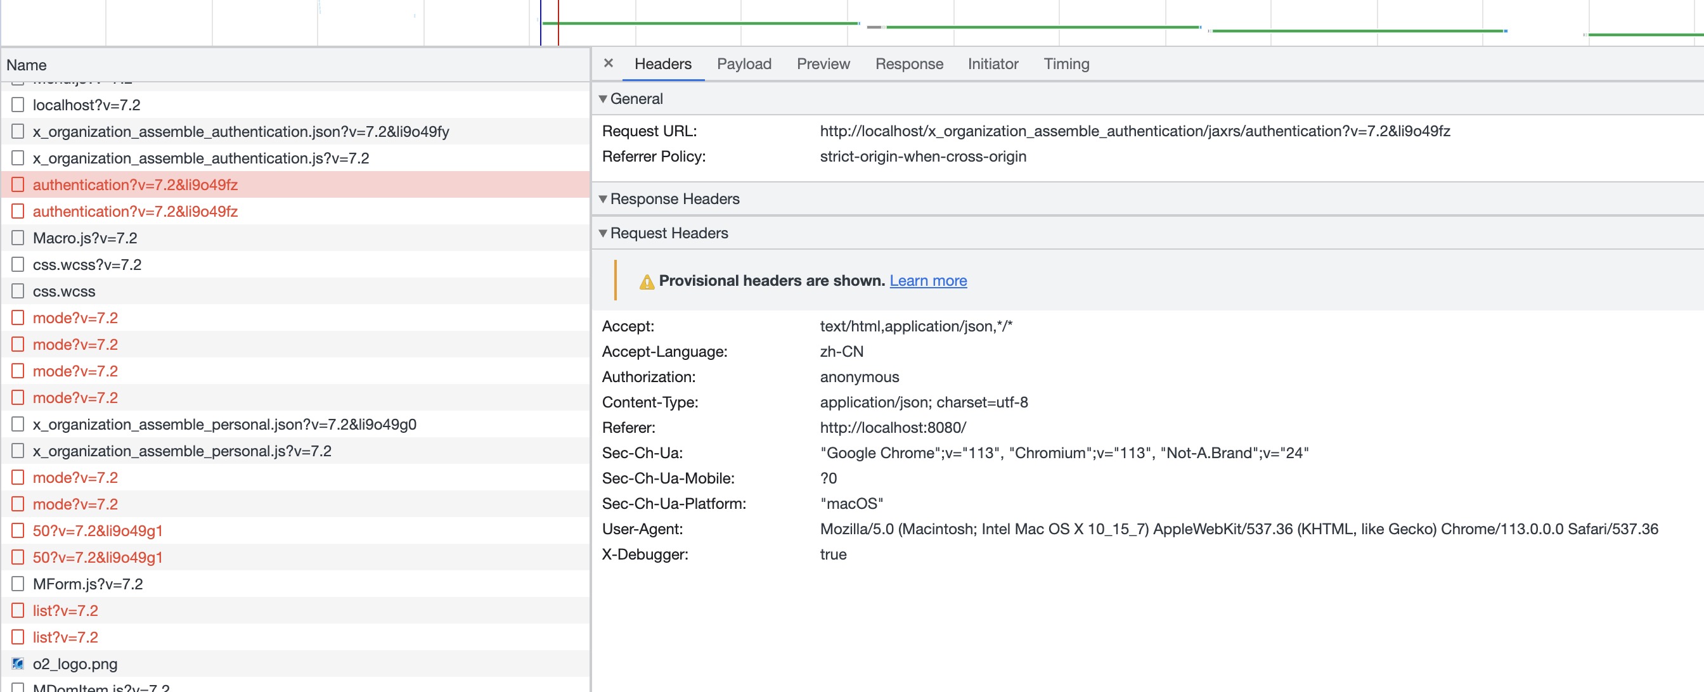Open the Timing tab
1704x692 pixels.
(x=1066, y=64)
